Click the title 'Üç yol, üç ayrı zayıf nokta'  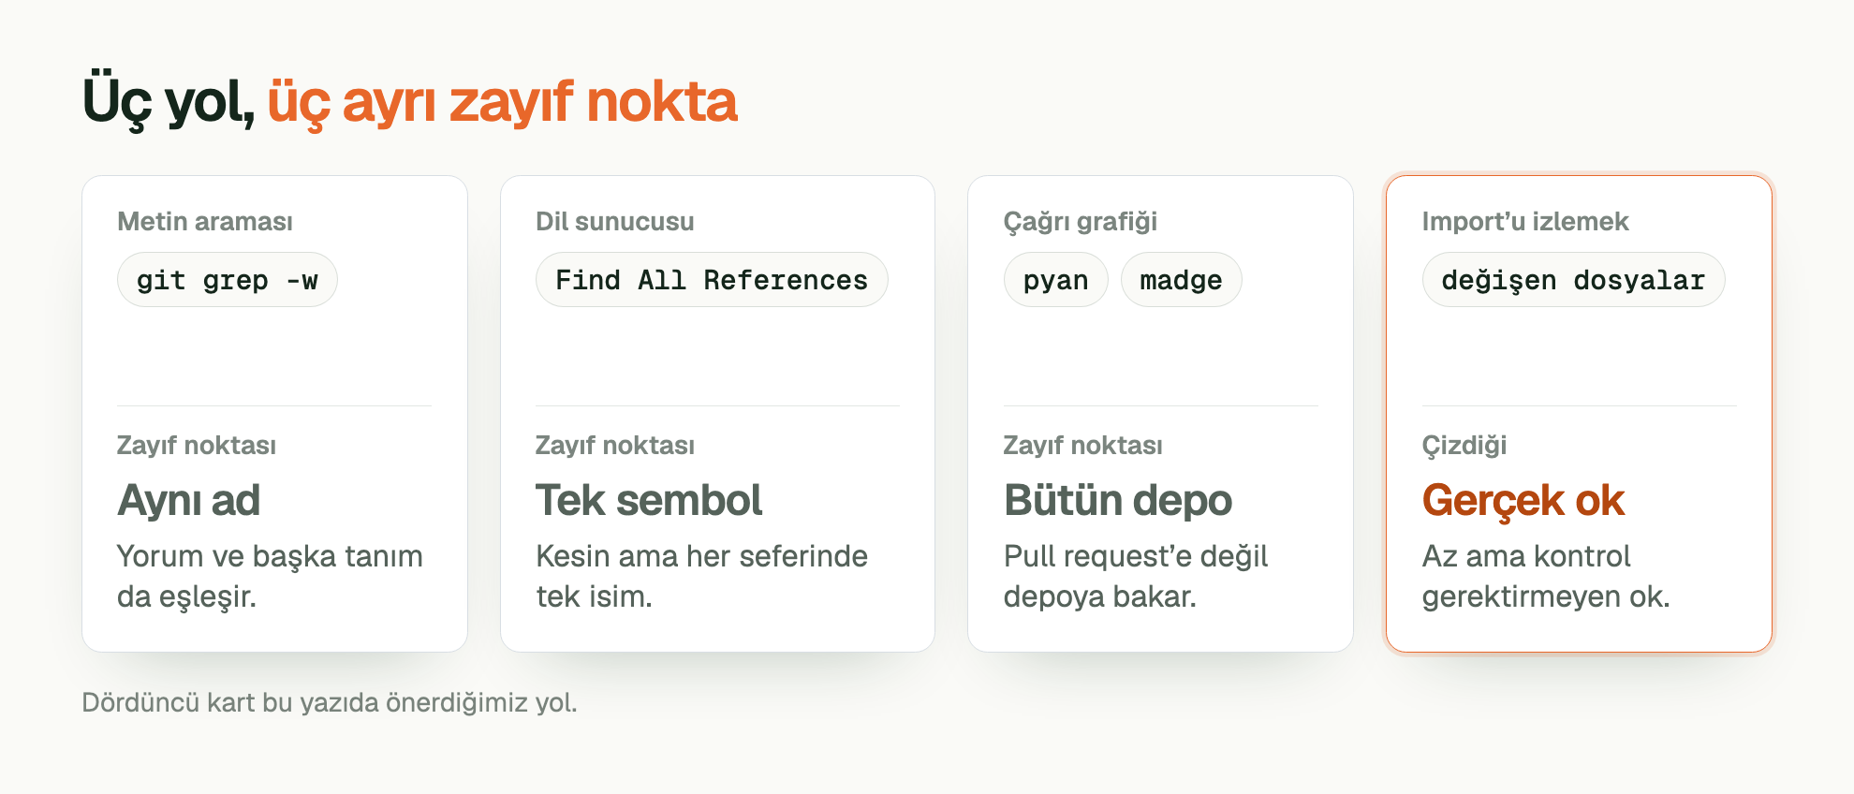[410, 101]
